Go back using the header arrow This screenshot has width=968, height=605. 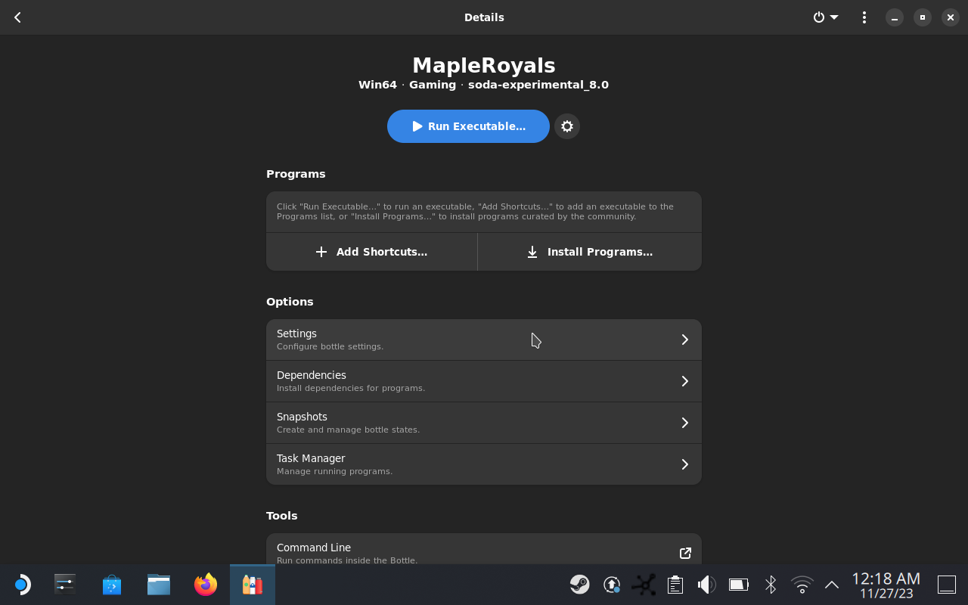pos(17,17)
